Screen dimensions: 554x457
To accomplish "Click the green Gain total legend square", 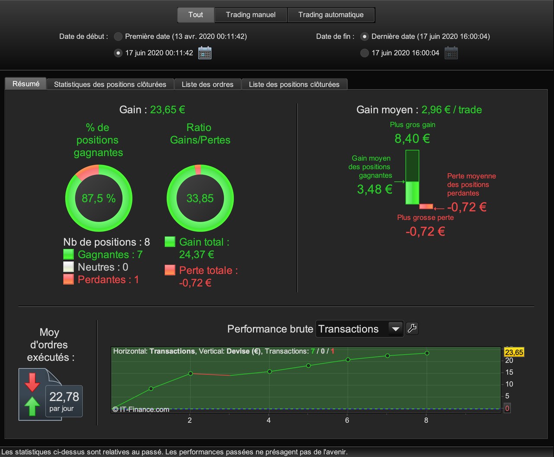I will point(170,241).
